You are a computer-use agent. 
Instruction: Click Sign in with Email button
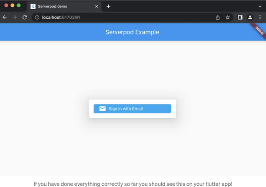coord(132,109)
